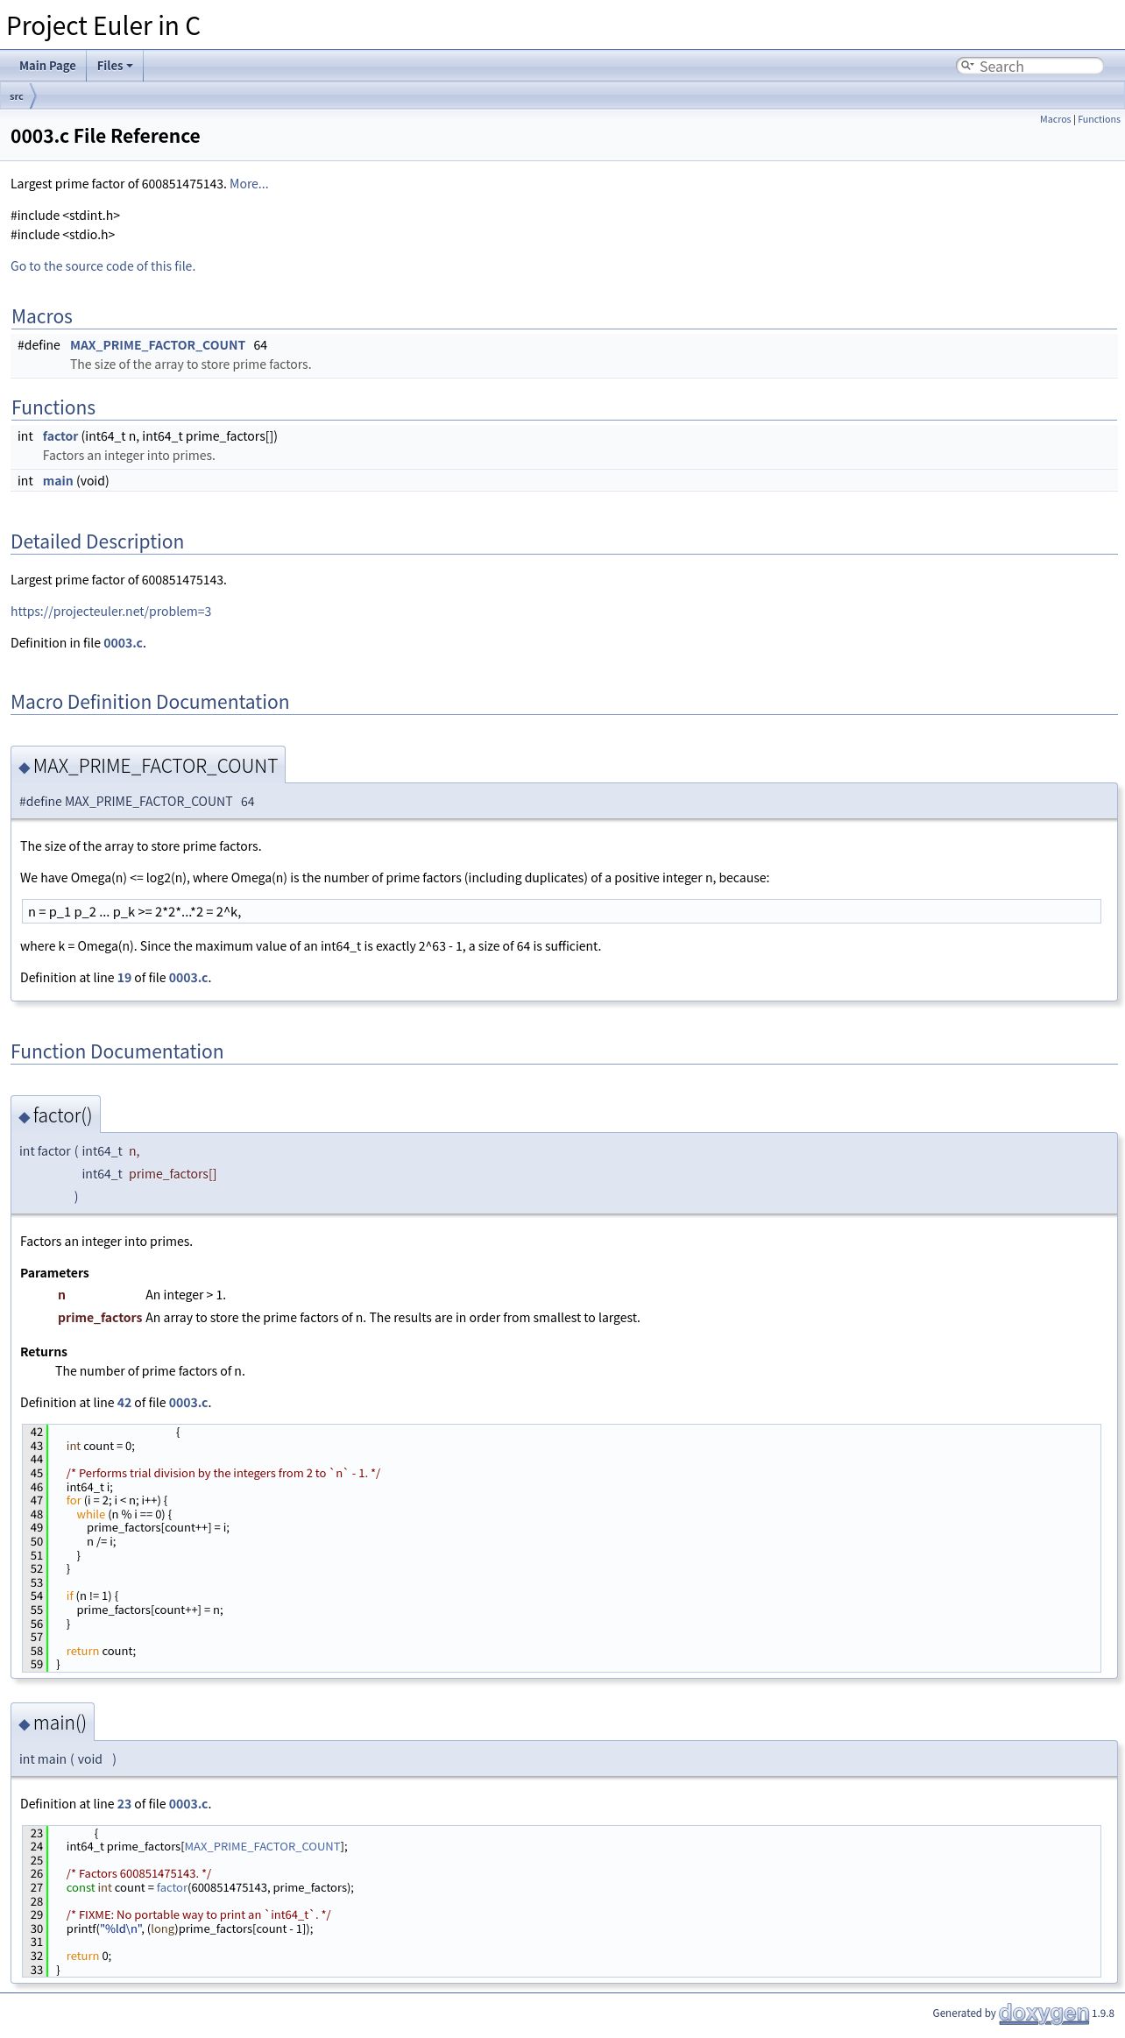Click the 'Project Euler in C' title
The height and width of the screenshot is (2038, 1125).
click(x=103, y=26)
